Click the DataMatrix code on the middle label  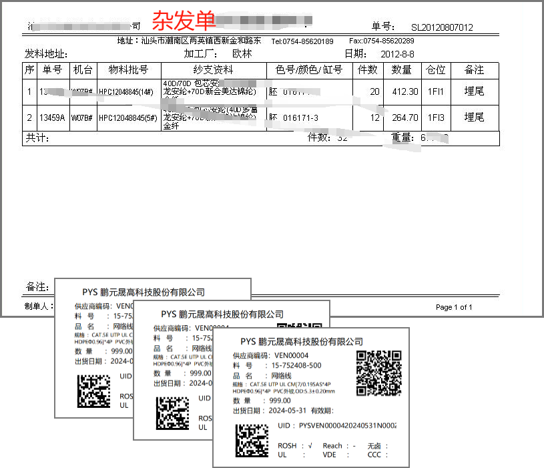(x=172, y=414)
